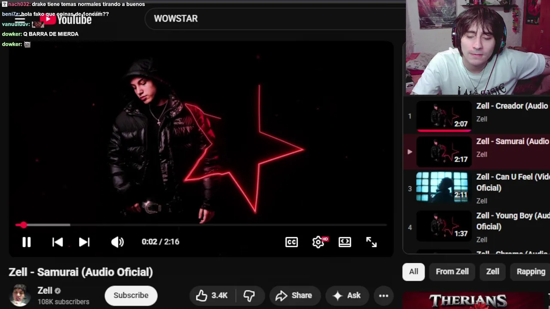Switch to theater mode icon
The height and width of the screenshot is (309, 550).
click(345, 242)
